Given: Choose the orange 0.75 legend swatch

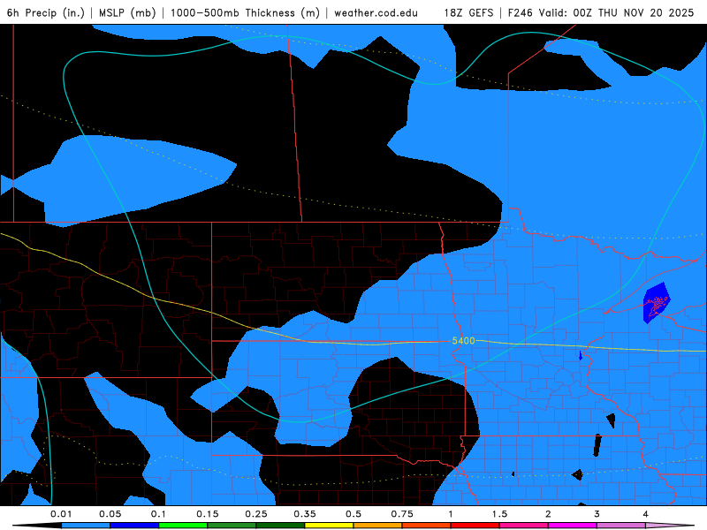Looking at the screenshot, I should click(427, 526).
